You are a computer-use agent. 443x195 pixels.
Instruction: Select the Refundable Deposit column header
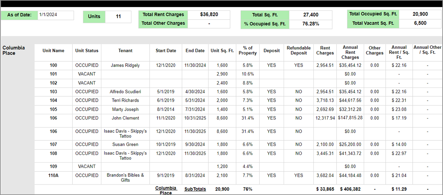coord(298,51)
